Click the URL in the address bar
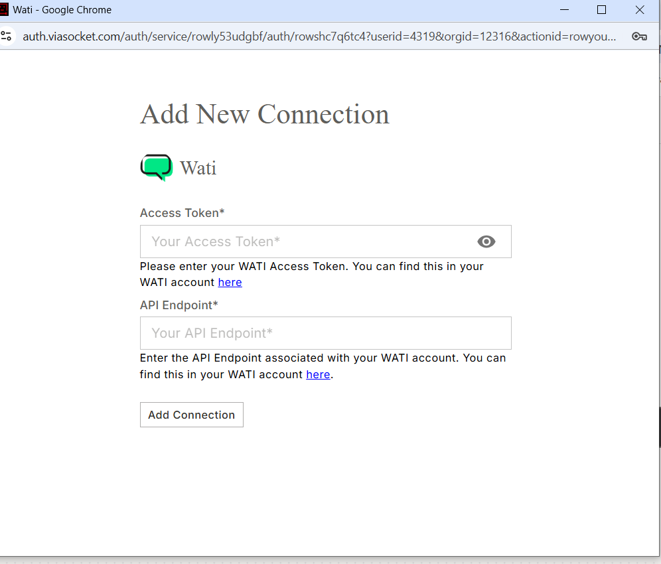This screenshot has width=661, height=564. point(319,36)
